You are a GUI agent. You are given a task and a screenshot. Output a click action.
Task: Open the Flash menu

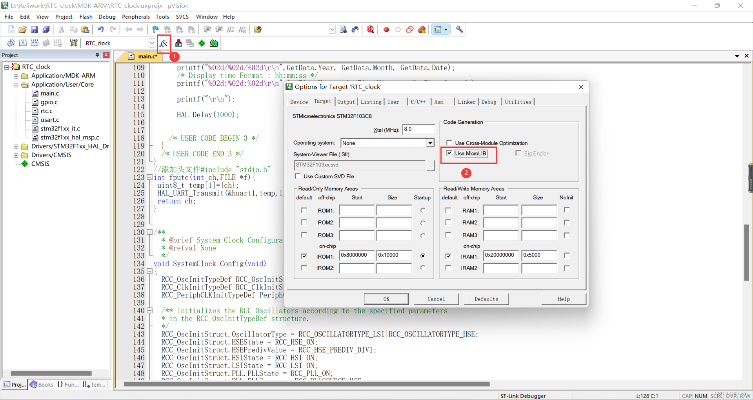click(x=86, y=17)
